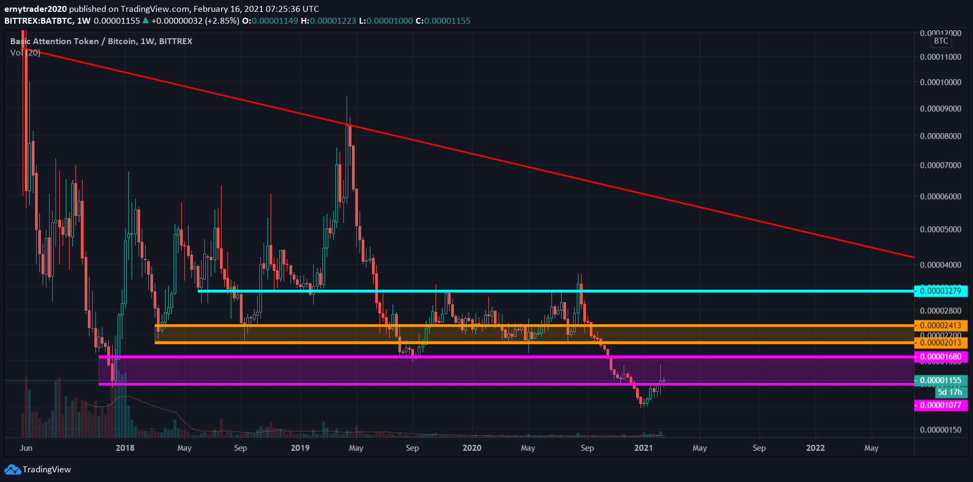Select the lower magenta zone boundary line
The image size is (973, 482).
coord(507,384)
